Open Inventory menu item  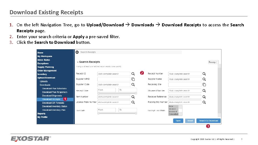click(42, 74)
